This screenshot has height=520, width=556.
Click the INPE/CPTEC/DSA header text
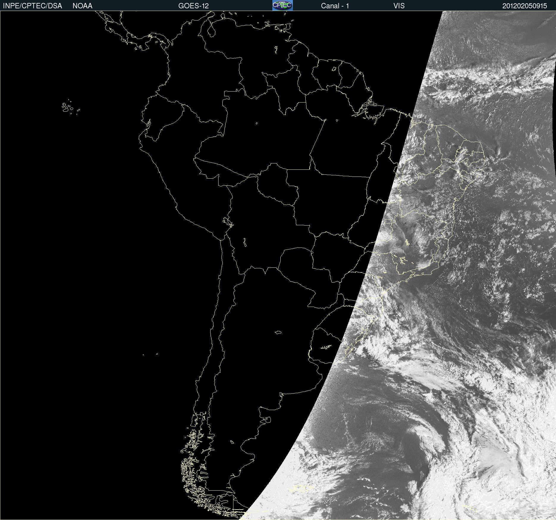[x=32, y=6]
